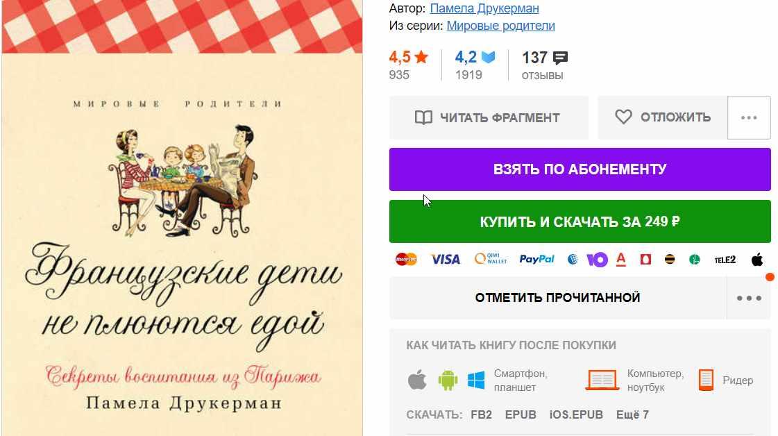Click the book cover image
This screenshot has width=778, height=436.
coord(182,218)
